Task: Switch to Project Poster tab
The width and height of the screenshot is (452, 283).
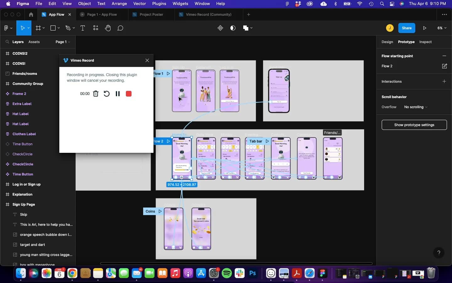Action: [151, 14]
